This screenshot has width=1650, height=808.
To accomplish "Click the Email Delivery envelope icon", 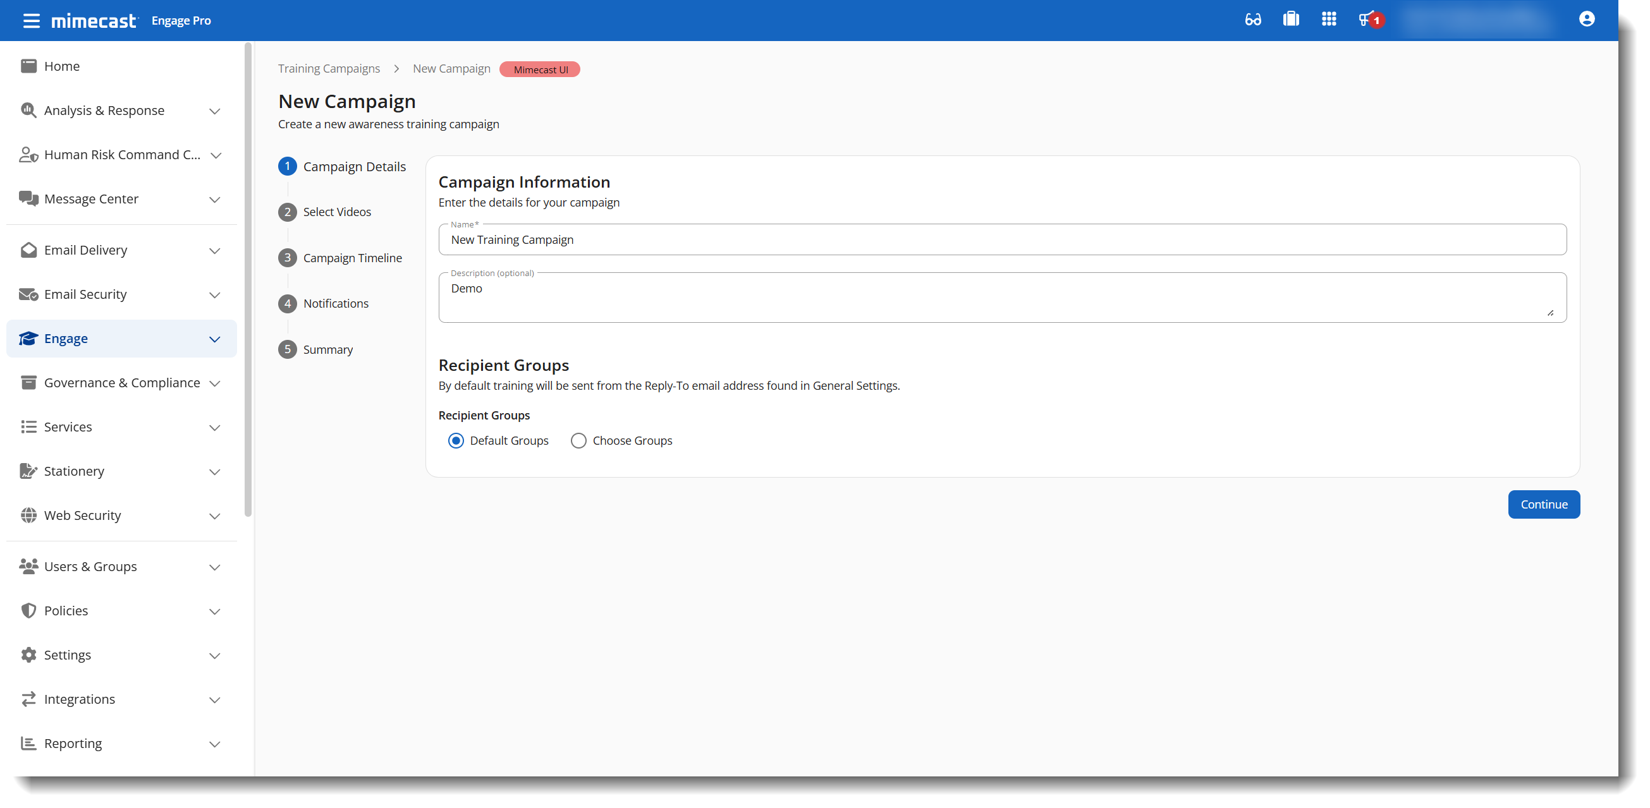I will click(x=28, y=250).
